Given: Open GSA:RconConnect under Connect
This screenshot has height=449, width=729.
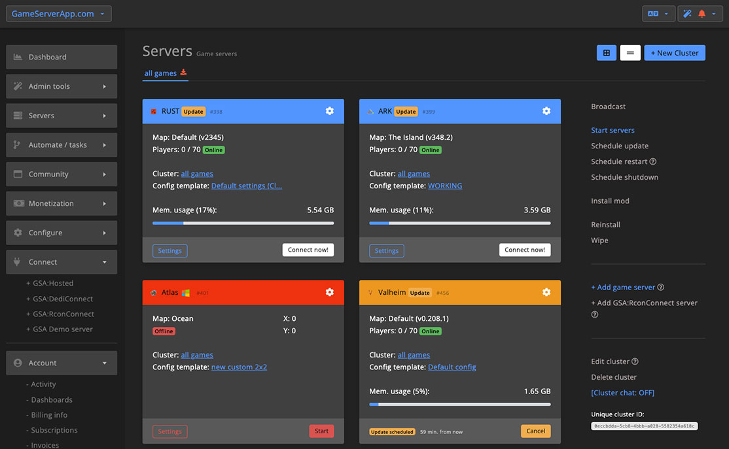Looking at the screenshot, I should pyautogui.click(x=60, y=314).
